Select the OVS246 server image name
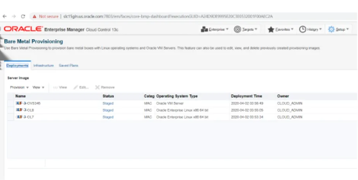358x180 pixels. (x=28, y=103)
